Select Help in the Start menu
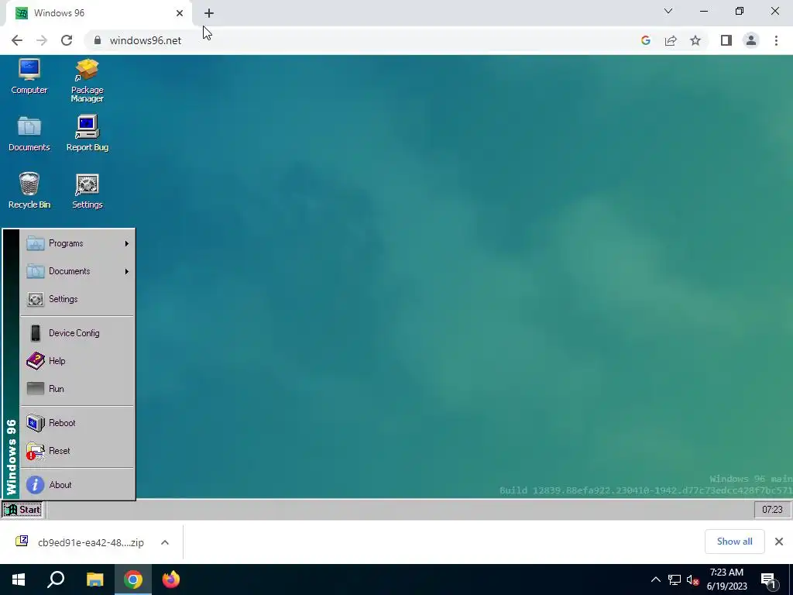The height and width of the screenshot is (595, 793). point(77,361)
